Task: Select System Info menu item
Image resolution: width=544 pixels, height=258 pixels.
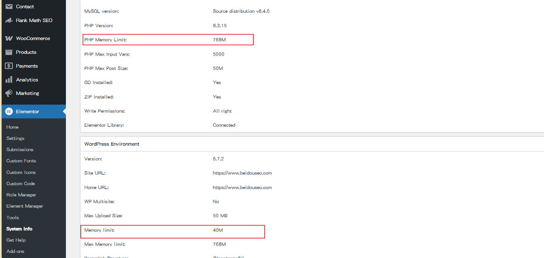Action: tap(19, 229)
